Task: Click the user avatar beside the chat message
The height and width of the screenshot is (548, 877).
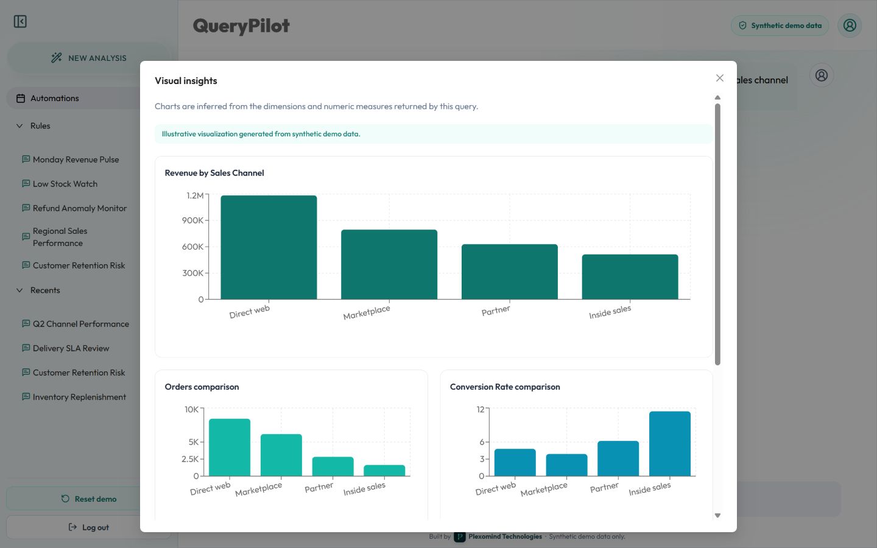Action: pos(822,76)
